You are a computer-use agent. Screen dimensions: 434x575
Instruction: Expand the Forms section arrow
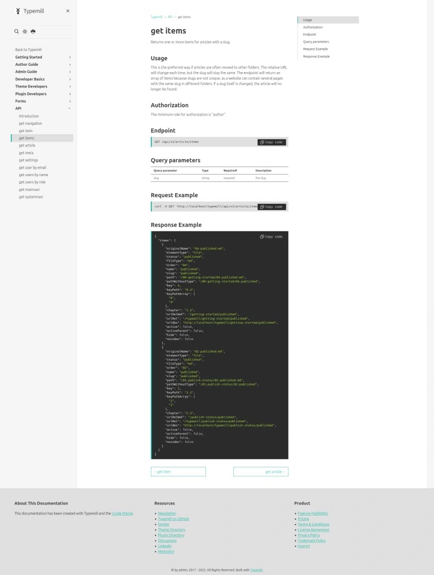(x=70, y=101)
